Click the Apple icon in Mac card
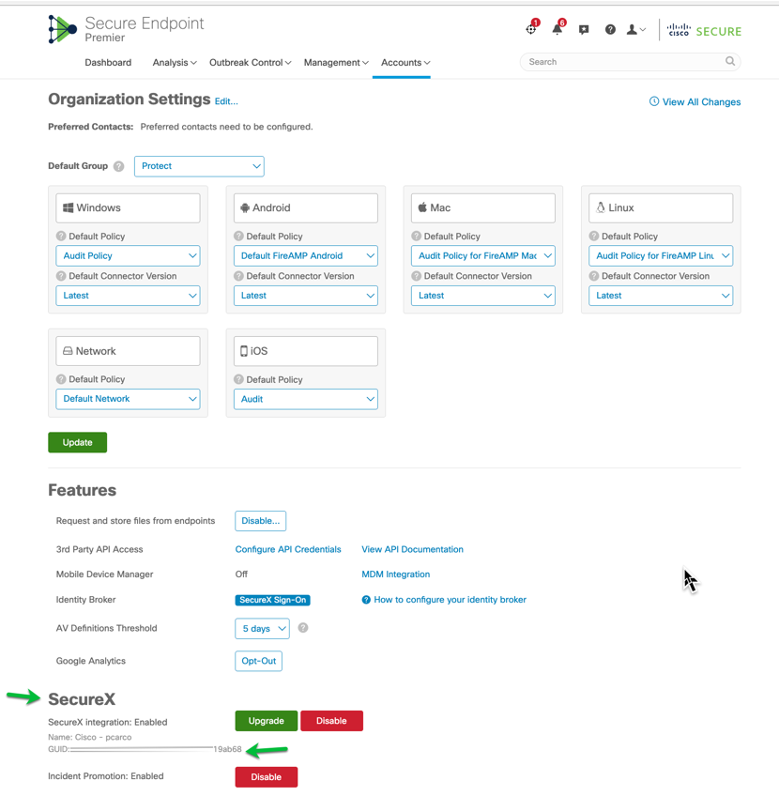 (422, 207)
